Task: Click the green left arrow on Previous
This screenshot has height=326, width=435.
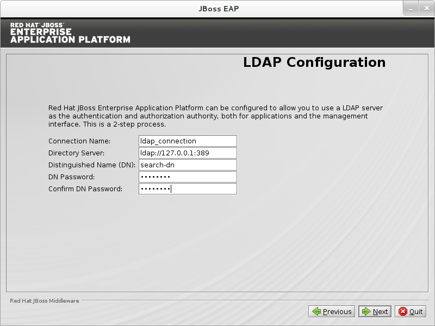Action: [x=316, y=311]
